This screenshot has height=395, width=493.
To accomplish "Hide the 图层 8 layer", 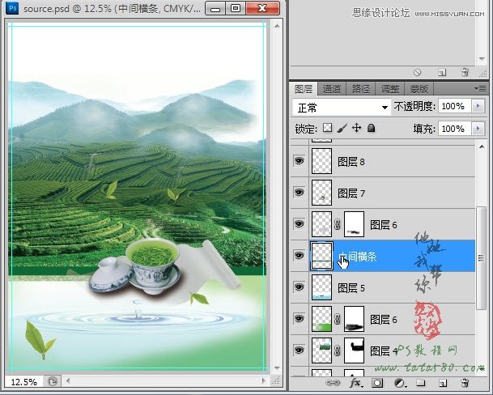I will (x=299, y=161).
